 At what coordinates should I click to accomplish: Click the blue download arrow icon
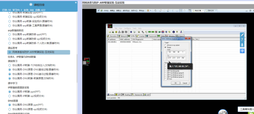click(242, 45)
